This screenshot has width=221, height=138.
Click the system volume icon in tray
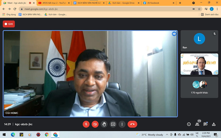[192, 134]
